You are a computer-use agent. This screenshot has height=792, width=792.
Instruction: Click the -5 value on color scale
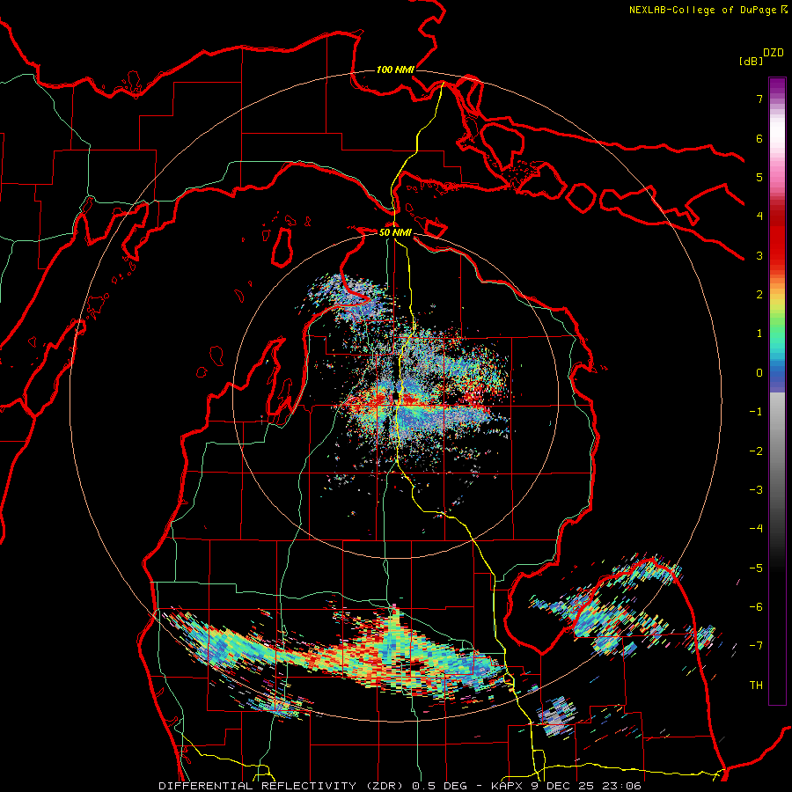pos(756,568)
